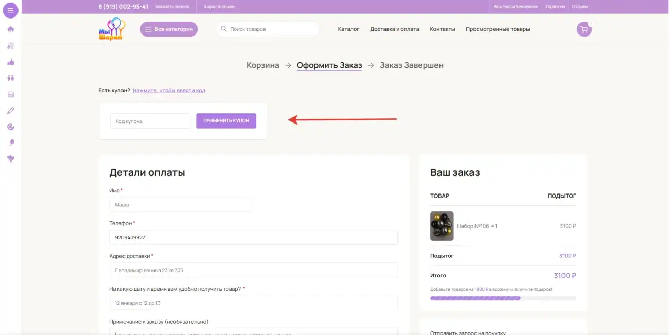This screenshot has height=335, width=669.
Task: Click the Заказать звонок link
Action: point(172,7)
